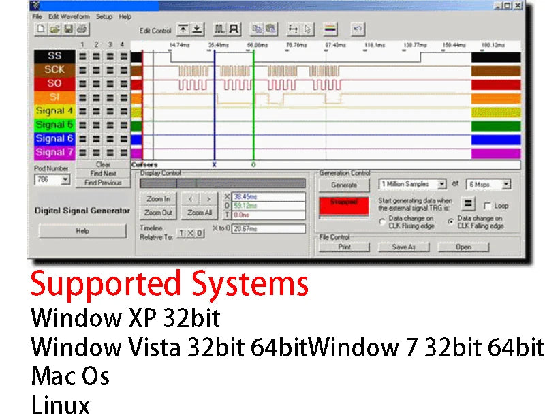Click the Edit Control down-arrow-to-bar icon
545x417 pixels.
point(197,29)
